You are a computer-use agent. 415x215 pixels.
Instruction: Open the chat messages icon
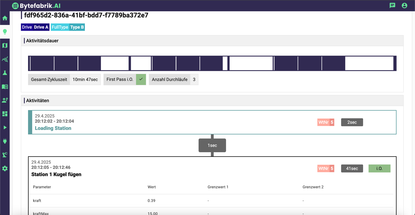[392, 5]
